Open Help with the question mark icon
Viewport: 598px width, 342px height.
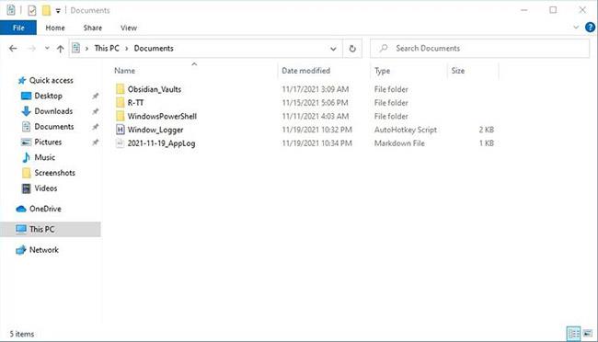pos(590,27)
